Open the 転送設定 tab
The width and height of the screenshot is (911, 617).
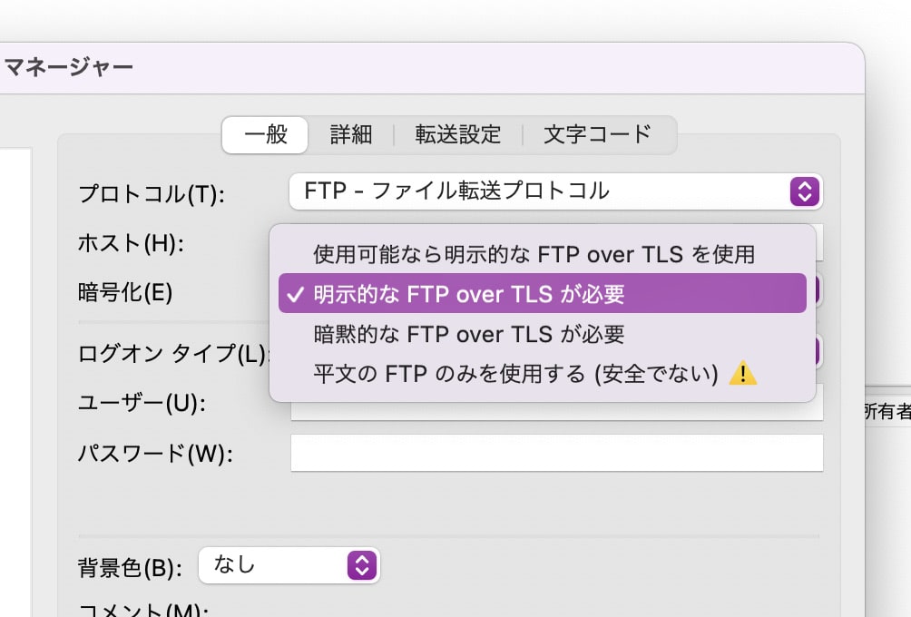[x=457, y=135]
